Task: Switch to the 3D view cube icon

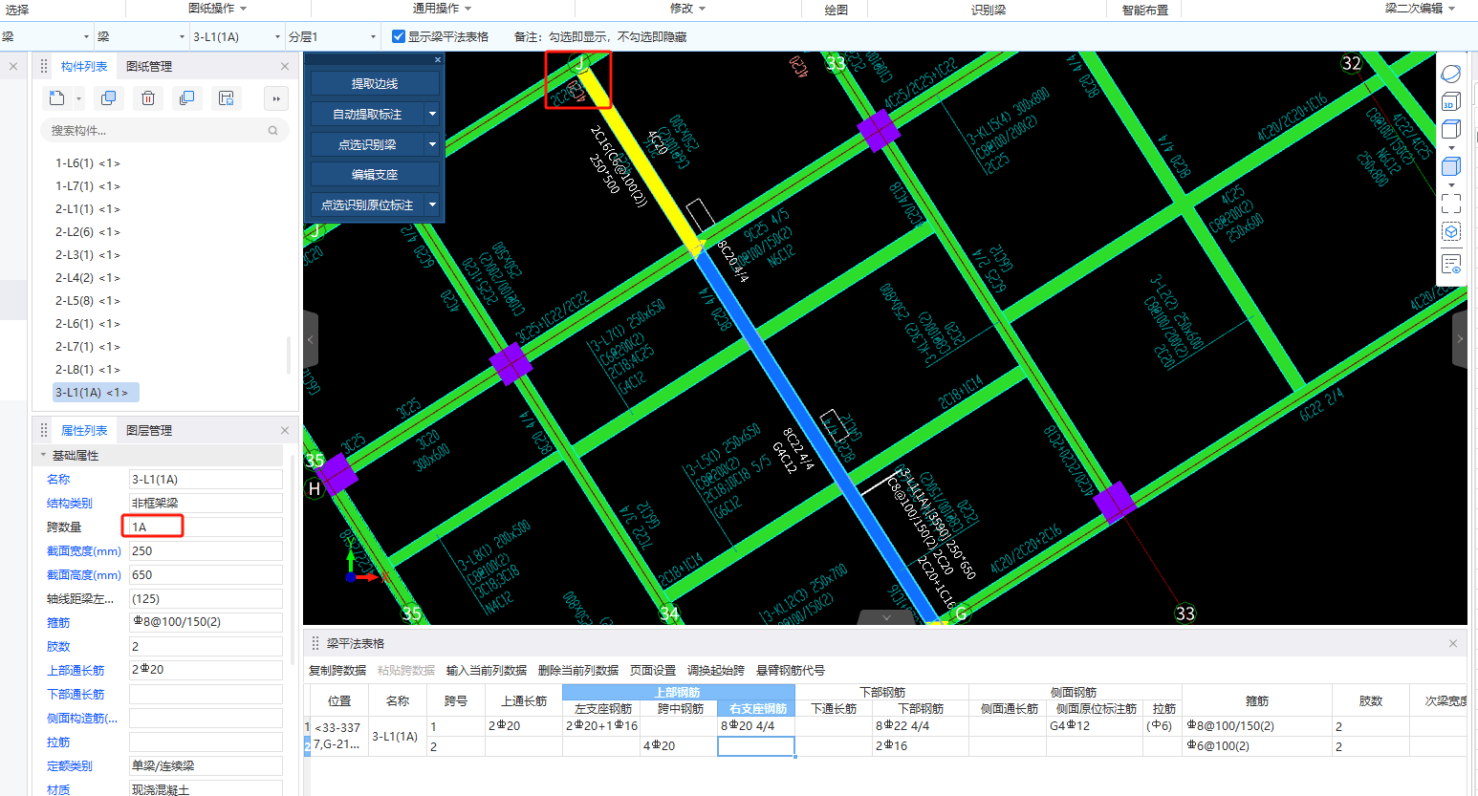Action: pyautogui.click(x=1451, y=101)
